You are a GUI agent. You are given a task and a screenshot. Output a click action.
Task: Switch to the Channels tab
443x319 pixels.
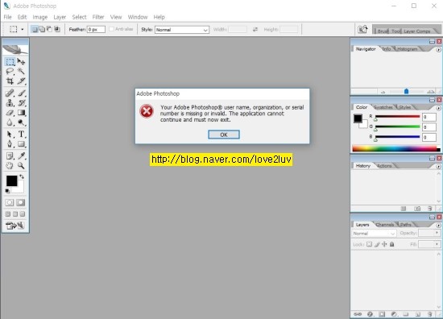pos(385,225)
